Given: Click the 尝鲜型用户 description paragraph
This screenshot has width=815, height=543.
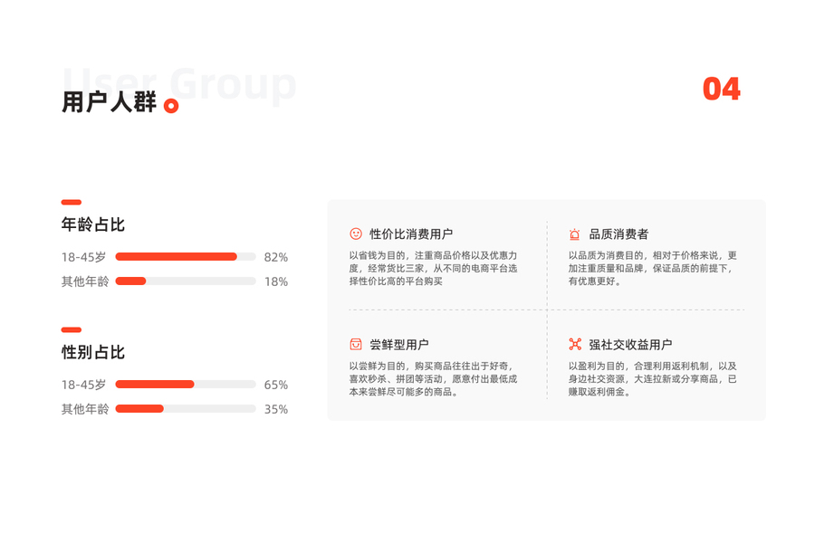Looking at the screenshot, I should [433, 379].
